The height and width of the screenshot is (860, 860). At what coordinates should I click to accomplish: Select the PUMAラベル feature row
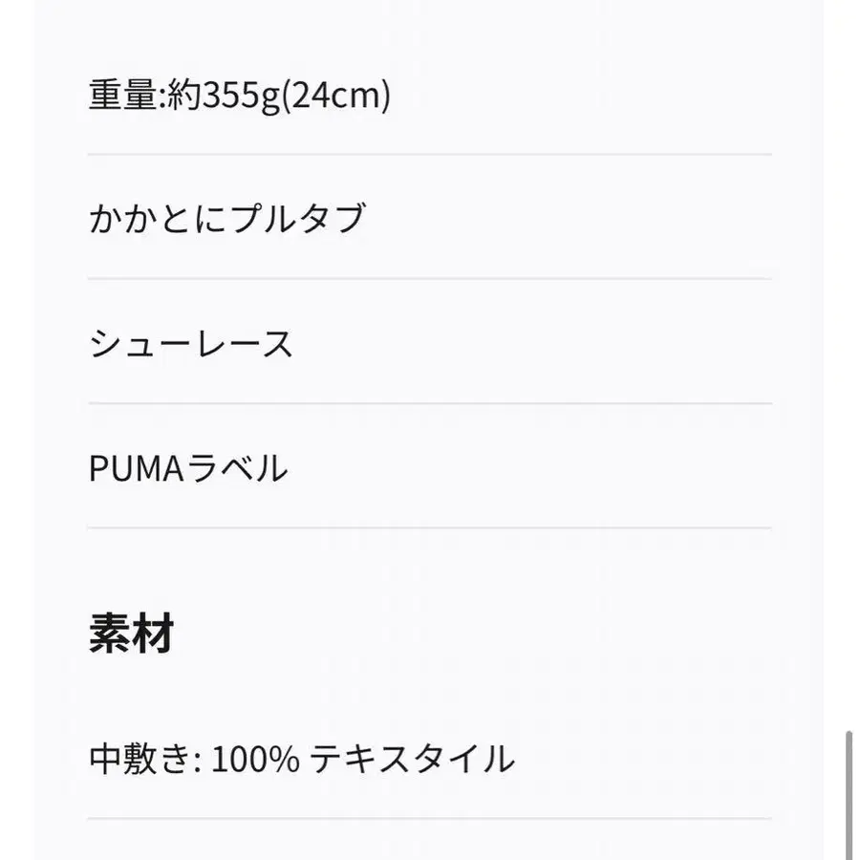[188, 468]
